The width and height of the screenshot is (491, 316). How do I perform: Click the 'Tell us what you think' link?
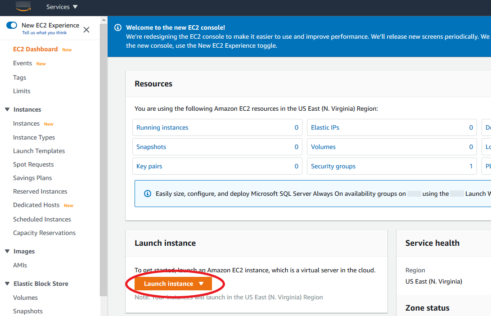[44, 33]
